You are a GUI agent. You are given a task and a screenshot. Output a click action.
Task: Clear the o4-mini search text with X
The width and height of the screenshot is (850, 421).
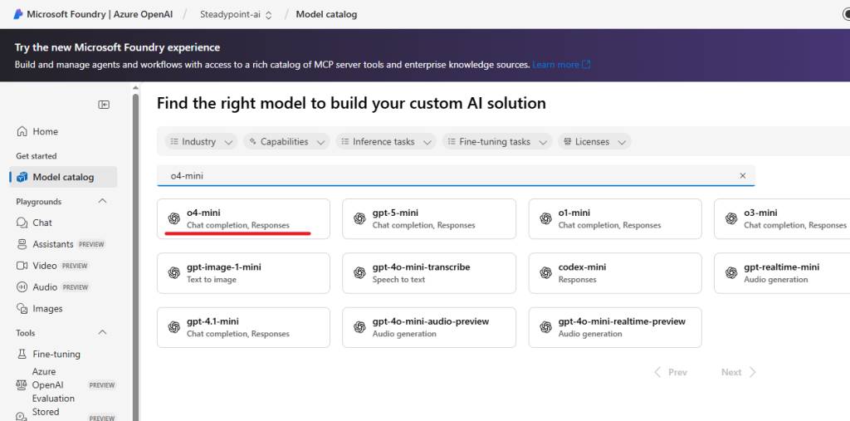point(742,175)
